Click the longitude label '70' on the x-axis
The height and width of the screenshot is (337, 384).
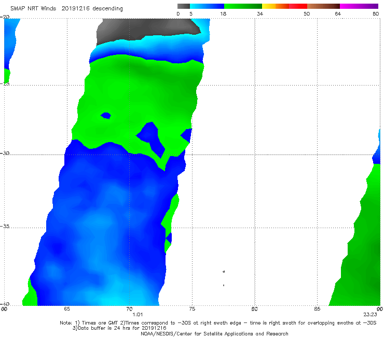[x=129, y=309]
